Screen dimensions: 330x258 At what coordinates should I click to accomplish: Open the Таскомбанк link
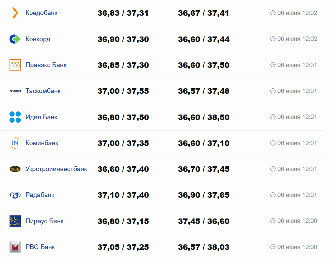[43, 91]
